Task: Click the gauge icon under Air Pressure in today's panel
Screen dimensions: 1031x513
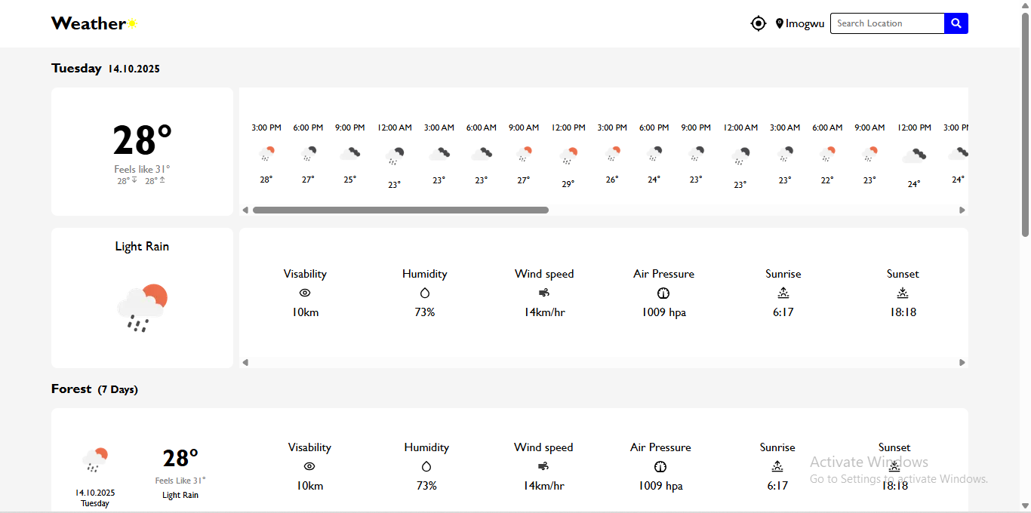Action: 663,293
